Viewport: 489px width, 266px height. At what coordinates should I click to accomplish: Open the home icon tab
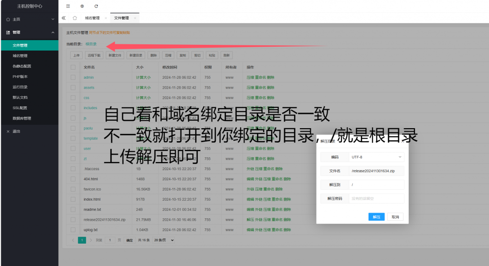75,18
